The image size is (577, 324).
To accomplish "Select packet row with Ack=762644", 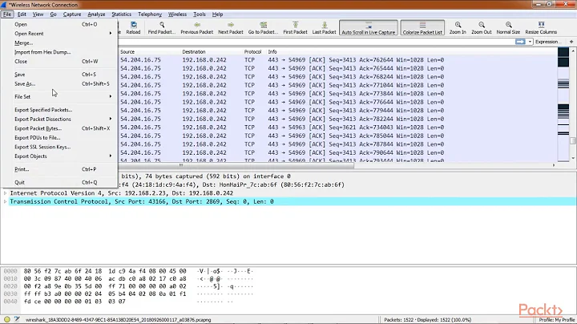I will click(x=337, y=59).
